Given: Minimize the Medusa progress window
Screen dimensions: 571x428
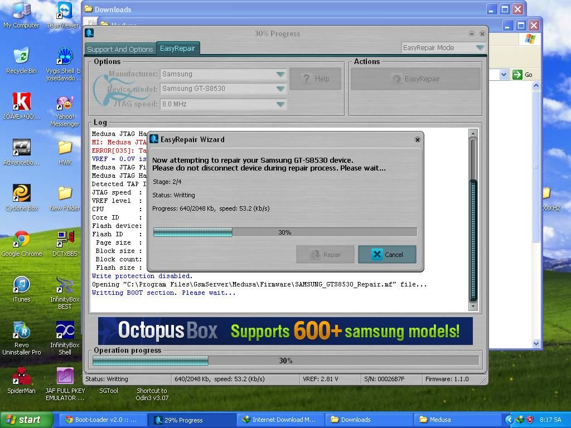Looking at the screenshot, I should [472, 33].
